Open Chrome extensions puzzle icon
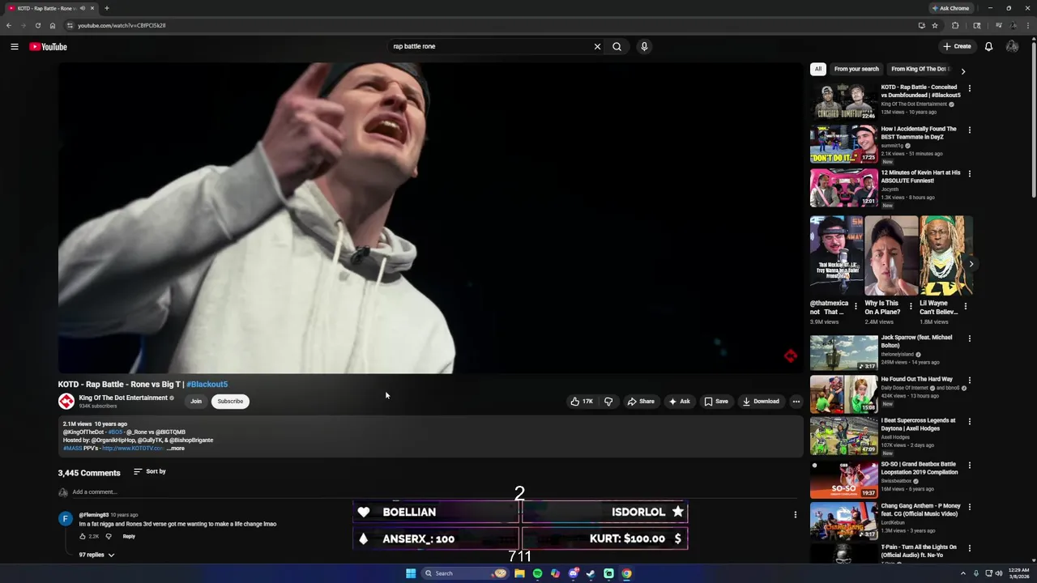 pyautogui.click(x=955, y=25)
